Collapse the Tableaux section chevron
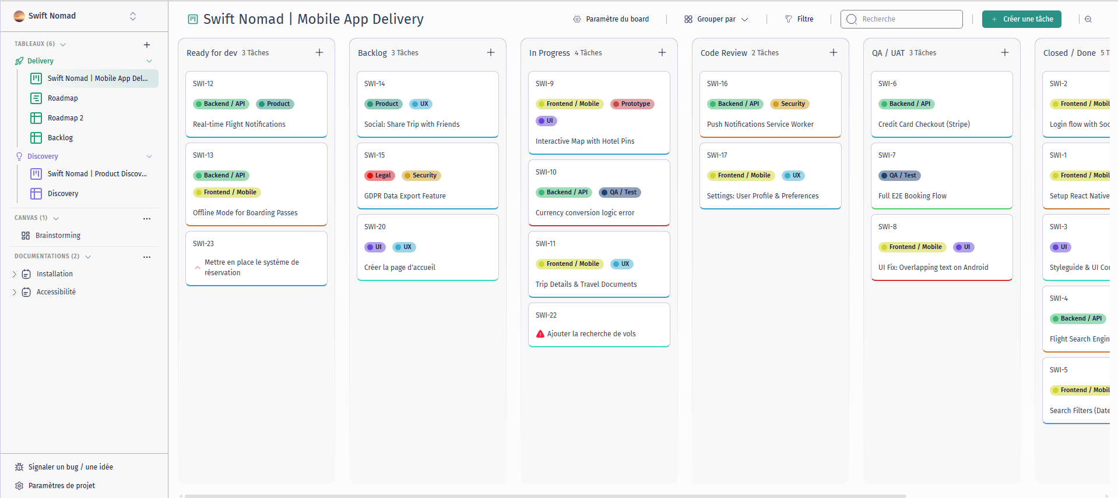Screen dimensions: 1118x498 [x=63, y=44]
